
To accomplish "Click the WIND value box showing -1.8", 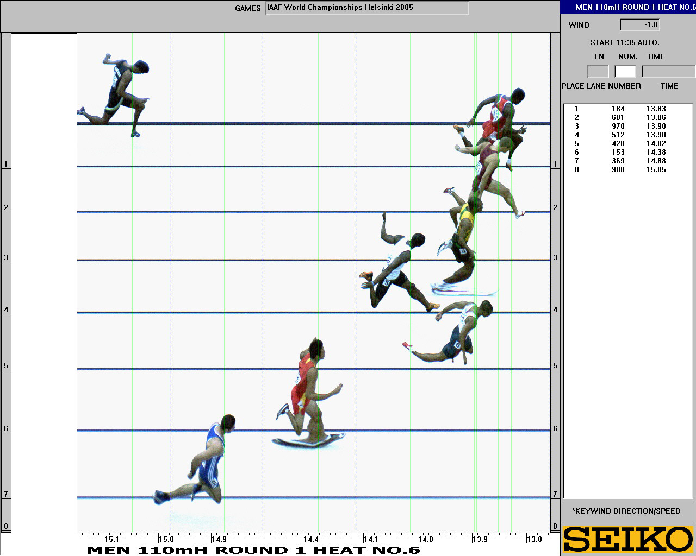I will 639,25.
